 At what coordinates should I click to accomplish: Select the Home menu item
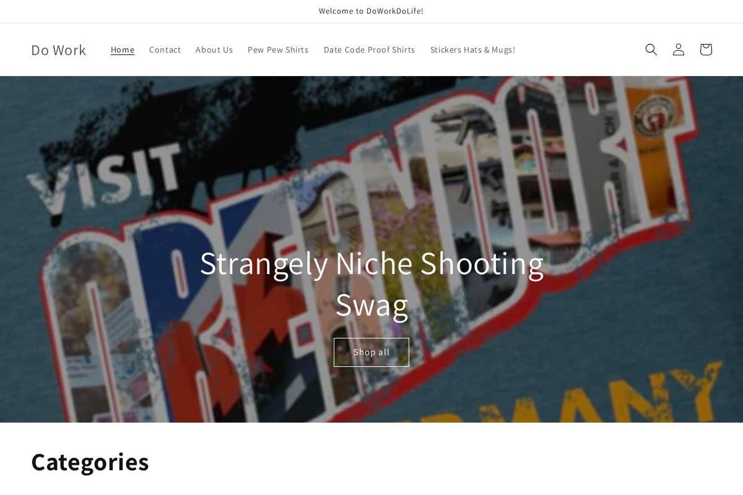(123, 49)
